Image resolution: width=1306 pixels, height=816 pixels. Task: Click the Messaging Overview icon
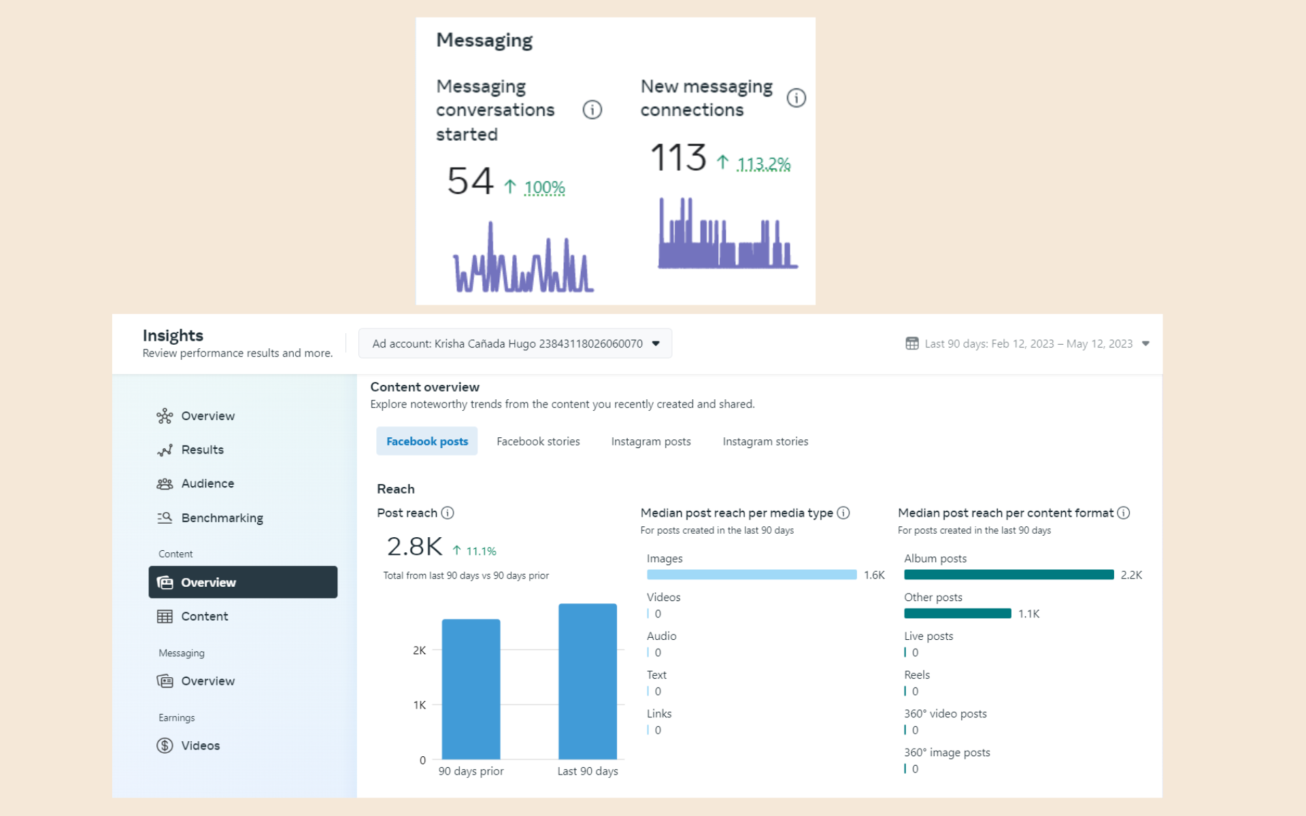click(165, 681)
